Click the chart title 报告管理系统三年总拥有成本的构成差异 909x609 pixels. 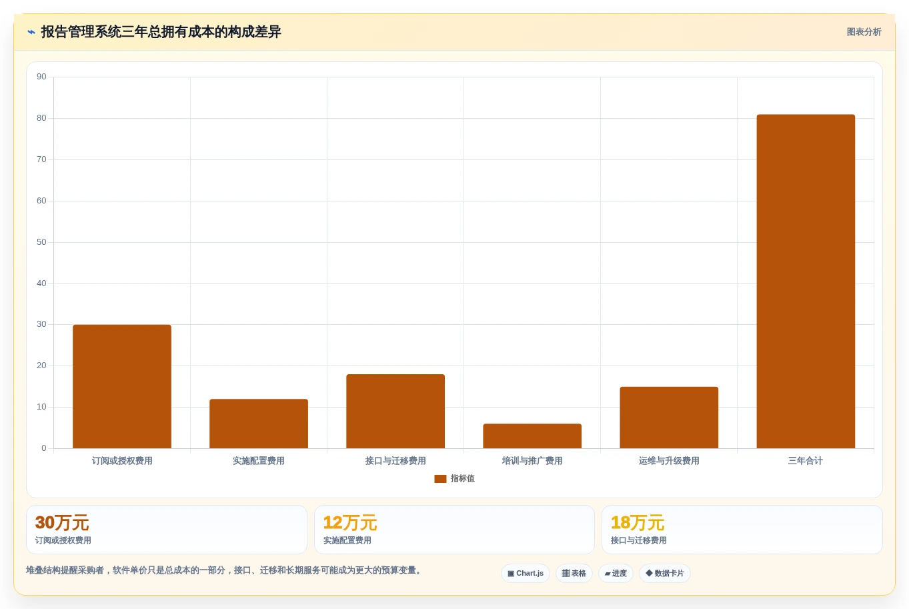coord(161,32)
